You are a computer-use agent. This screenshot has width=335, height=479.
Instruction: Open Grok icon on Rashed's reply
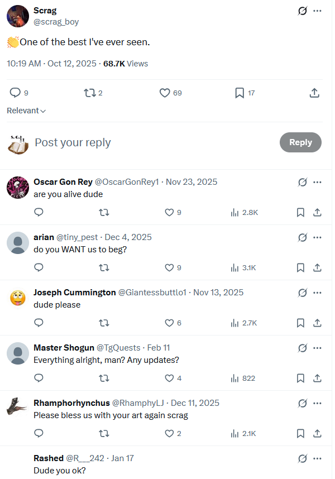pyautogui.click(x=303, y=458)
